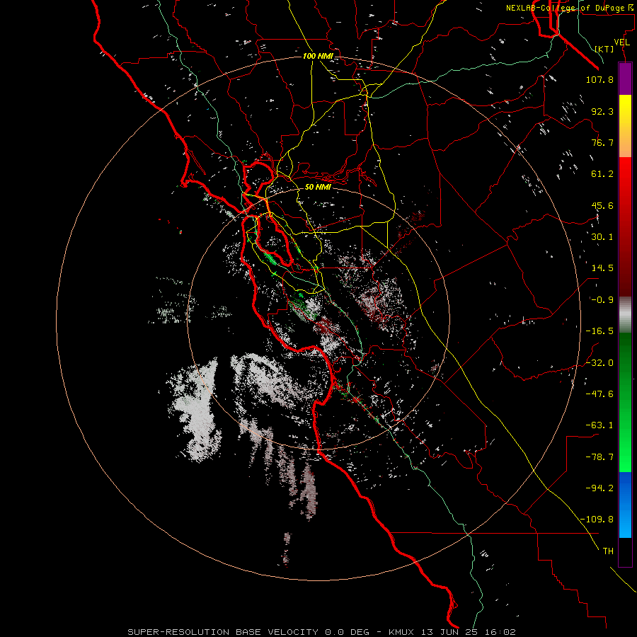Image resolution: width=637 pixels, height=637 pixels.
Task: Click the -109.8 velocity scale value
Action: coord(597,520)
